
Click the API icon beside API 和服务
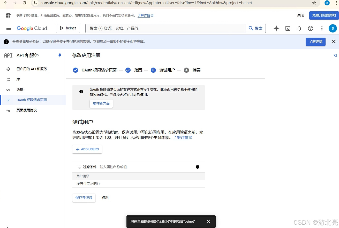[x=8, y=55]
